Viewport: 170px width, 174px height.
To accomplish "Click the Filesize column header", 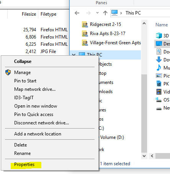I will tap(29, 14).
